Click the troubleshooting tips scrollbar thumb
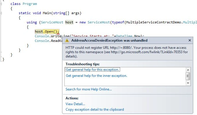Screen dimensions: 197x115 click(x=188, y=76)
